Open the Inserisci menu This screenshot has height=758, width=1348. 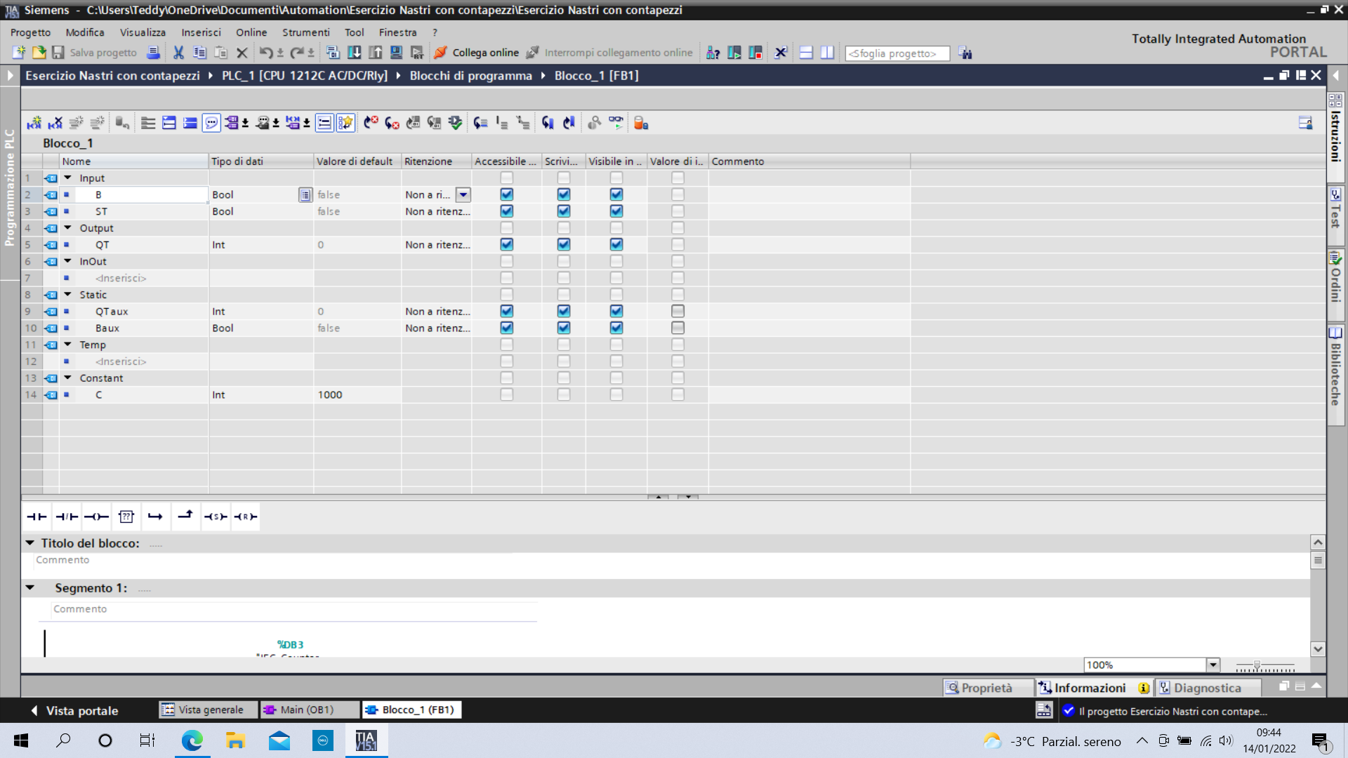201,32
